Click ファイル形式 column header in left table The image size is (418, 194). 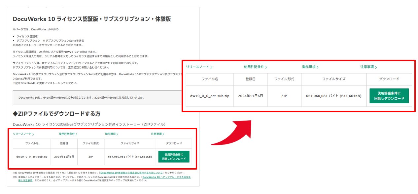coord(91,144)
